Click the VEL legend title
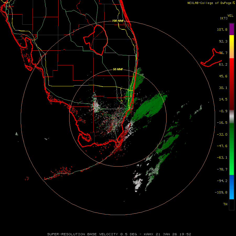Screen dimensions: 236x236 tap(230, 16)
